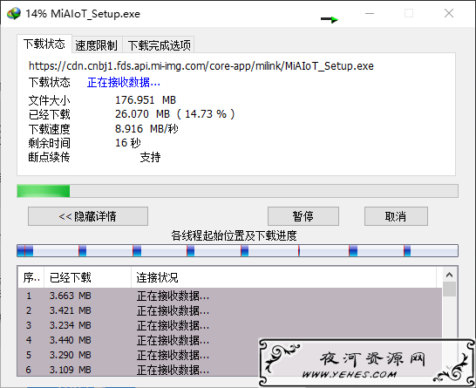This screenshot has height=388, width=476.
Task: Click the 连接状况 column header
Action: (x=284, y=277)
